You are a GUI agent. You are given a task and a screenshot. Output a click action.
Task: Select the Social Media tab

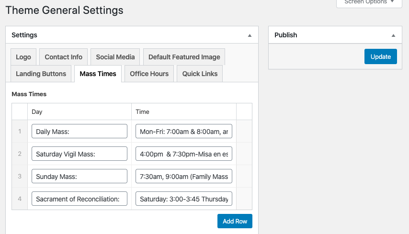(115, 57)
